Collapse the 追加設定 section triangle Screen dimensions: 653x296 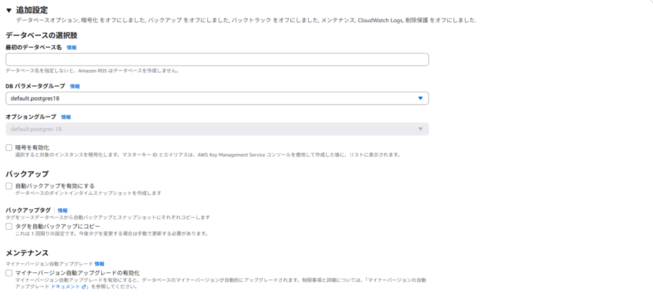click(x=9, y=10)
